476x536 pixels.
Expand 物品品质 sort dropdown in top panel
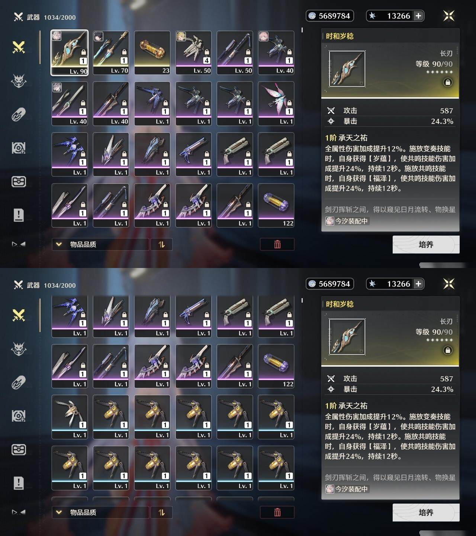coord(100,245)
